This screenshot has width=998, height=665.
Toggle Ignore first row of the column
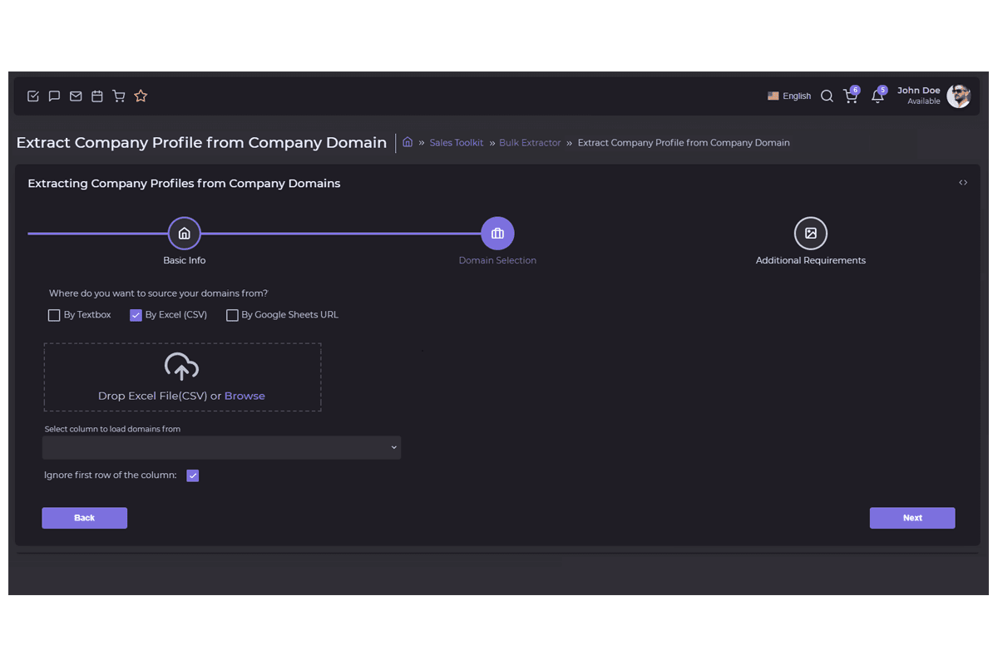(x=193, y=475)
